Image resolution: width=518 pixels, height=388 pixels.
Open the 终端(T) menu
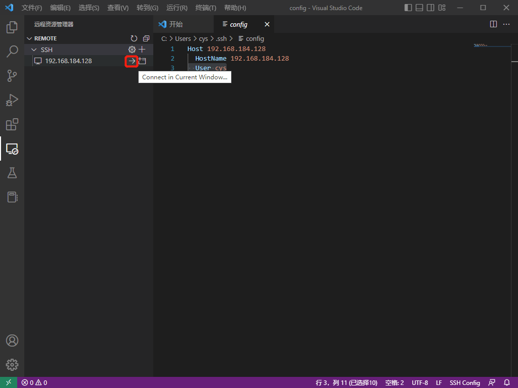205,8
